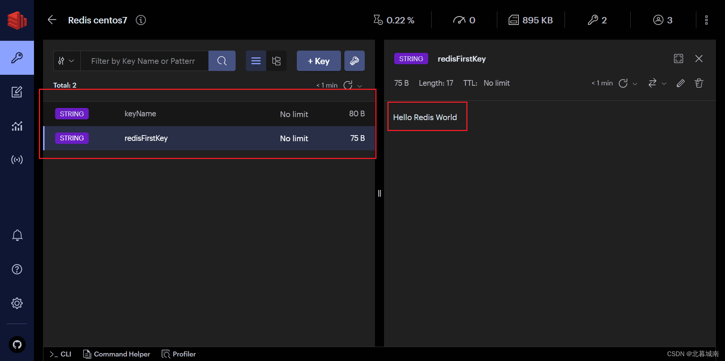Click the Total: 2 label
The width and height of the screenshot is (725, 361).
[x=65, y=85]
